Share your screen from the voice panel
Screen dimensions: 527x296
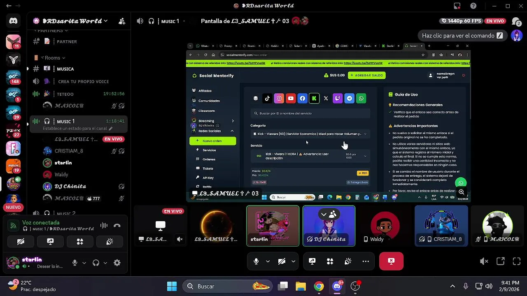point(50,242)
